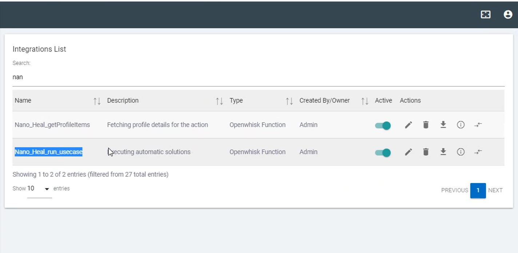Disable the Nano_Heal_run_usecase active switch
The height and width of the screenshot is (253, 518).
(383, 153)
